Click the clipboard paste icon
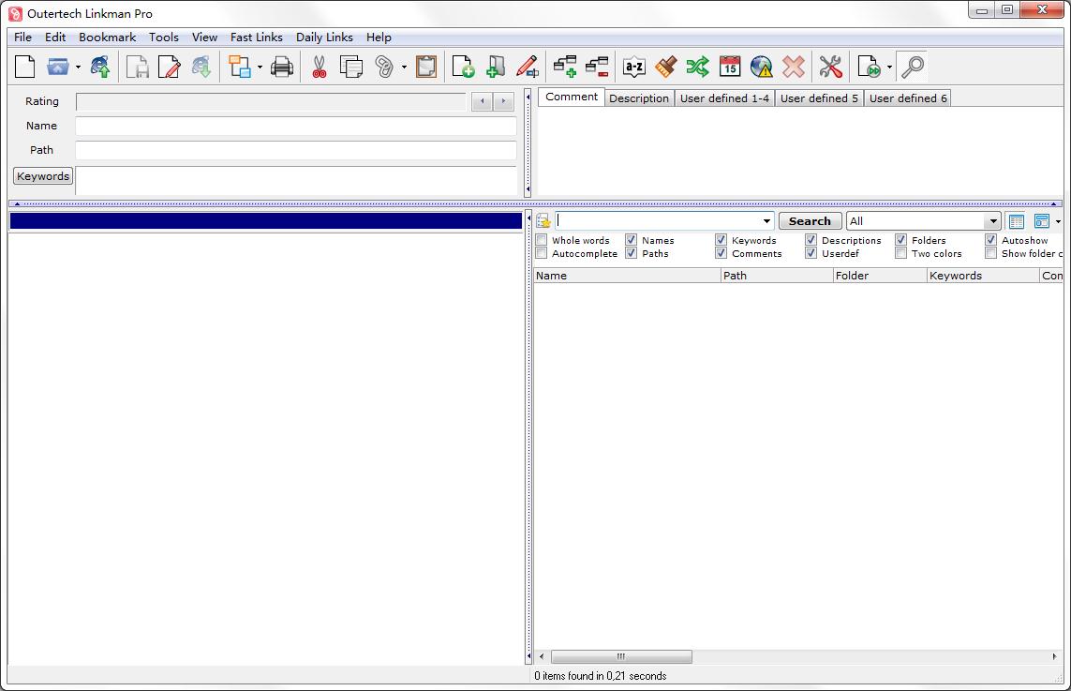 coord(426,67)
